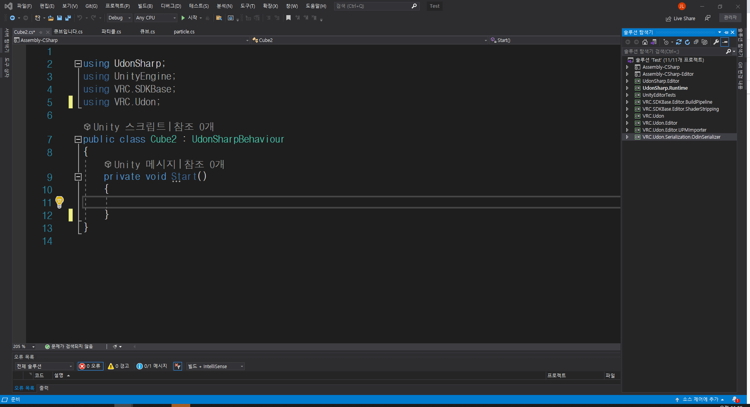Open the 빌드 + IntelliSense dropdown
This screenshot has width=750, height=407.
pyautogui.click(x=216, y=366)
